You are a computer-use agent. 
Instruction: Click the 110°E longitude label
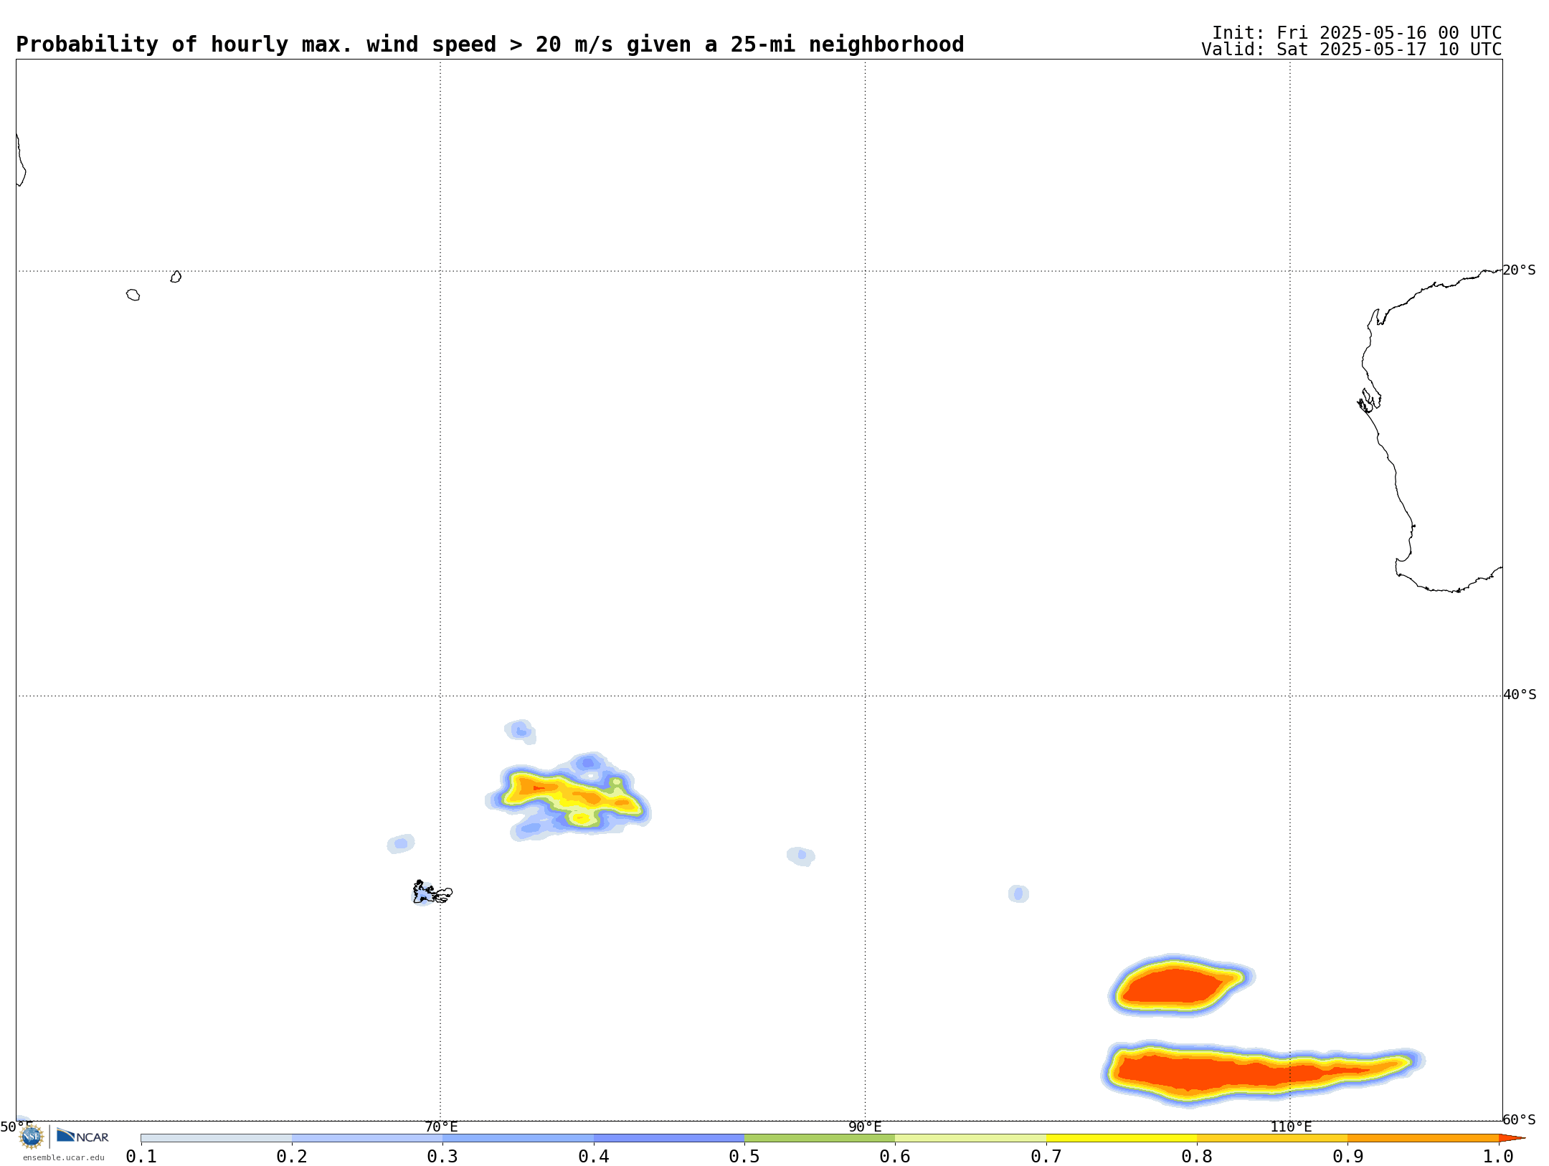tap(1291, 1127)
